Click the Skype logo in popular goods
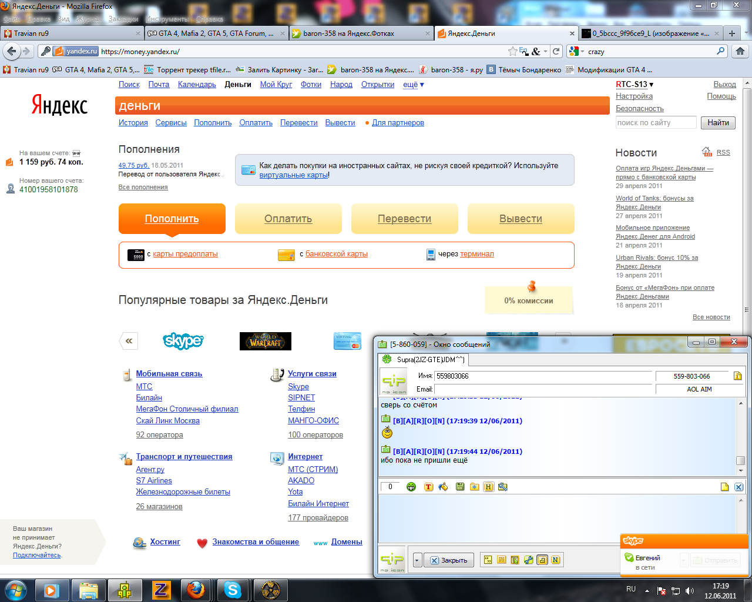The height and width of the screenshot is (602, 752). tap(183, 341)
